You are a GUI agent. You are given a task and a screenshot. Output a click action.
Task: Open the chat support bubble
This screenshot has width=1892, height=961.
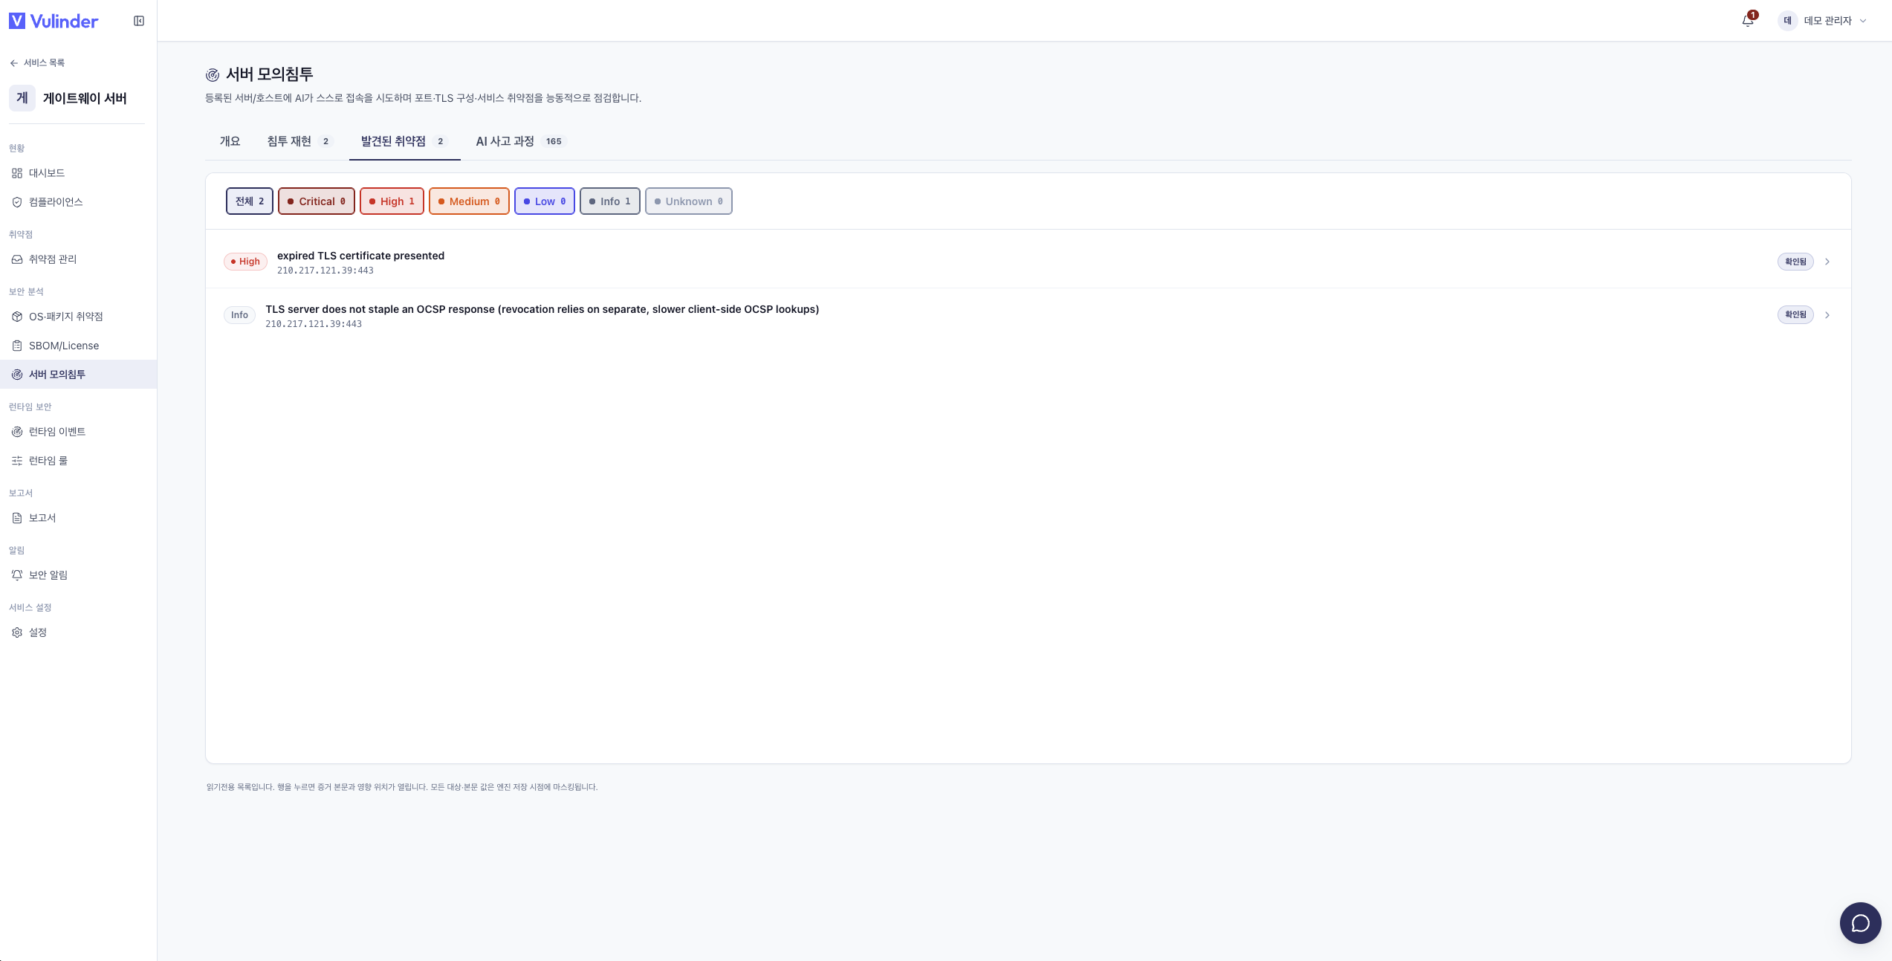pyautogui.click(x=1860, y=923)
